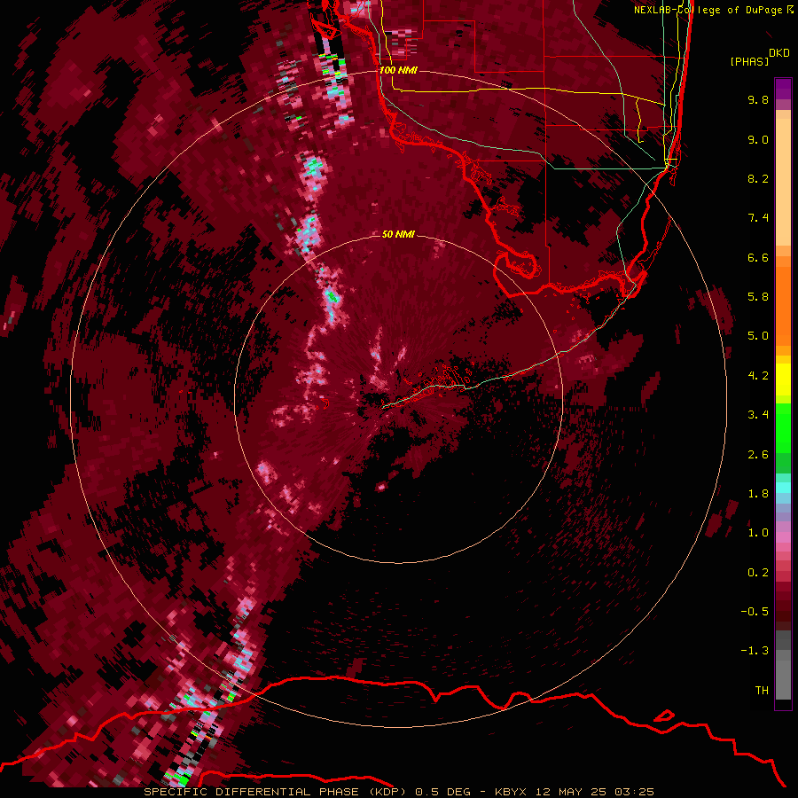Image resolution: width=798 pixels, height=798 pixels.
Task: Pick the bright green segment of the color bar
Action: [783, 427]
